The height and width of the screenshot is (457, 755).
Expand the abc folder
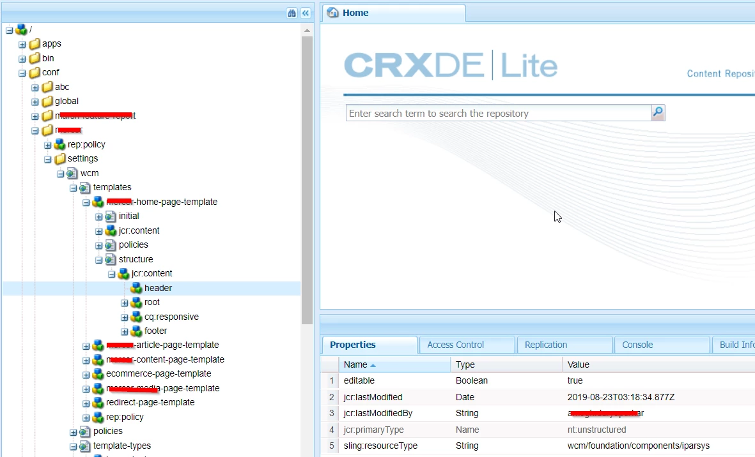pos(35,87)
